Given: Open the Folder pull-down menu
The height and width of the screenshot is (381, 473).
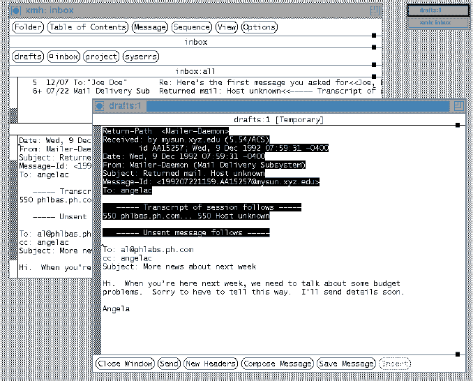Looking at the screenshot, I should [28, 27].
